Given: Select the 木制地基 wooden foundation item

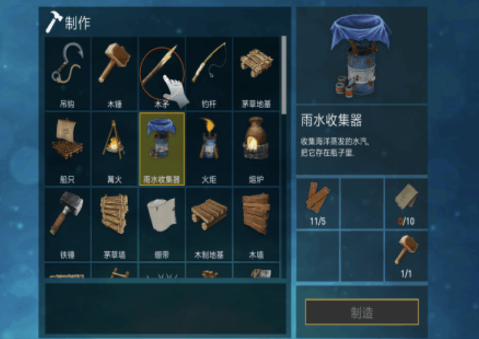Looking at the screenshot, I should pyautogui.click(x=209, y=224).
